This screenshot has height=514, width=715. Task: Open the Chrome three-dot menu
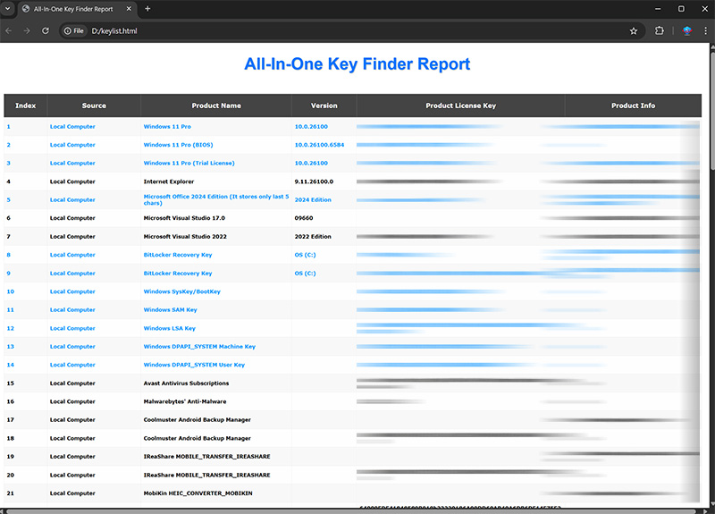tap(704, 30)
